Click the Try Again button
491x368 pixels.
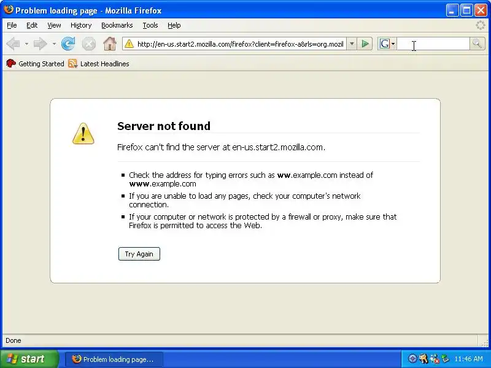139,254
